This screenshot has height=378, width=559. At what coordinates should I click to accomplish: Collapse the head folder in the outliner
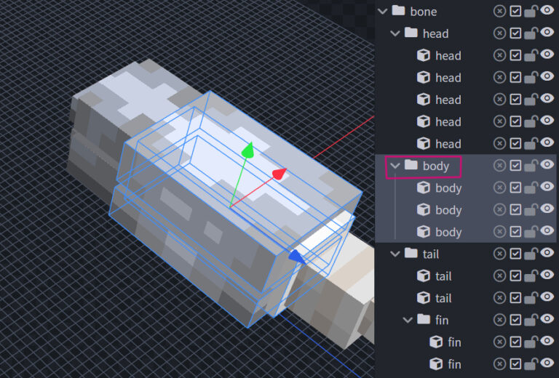pyautogui.click(x=395, y=33)
